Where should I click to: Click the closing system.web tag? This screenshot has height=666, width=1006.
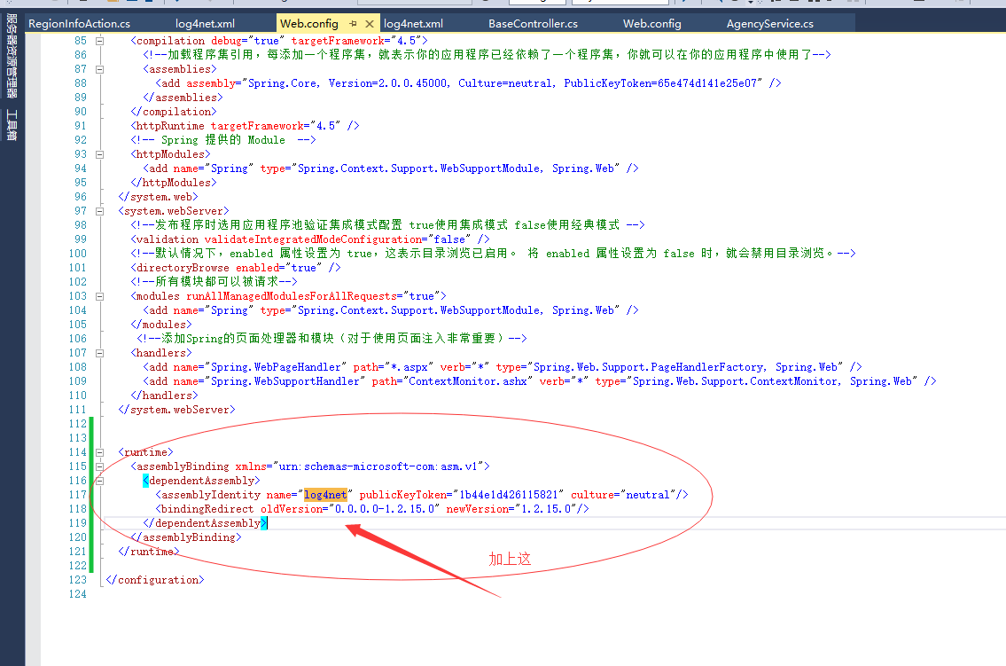[159, 197]
